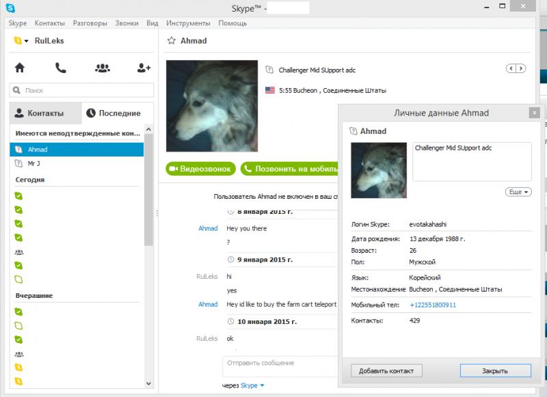Select Mr J in the recent list
Image resolution: width=547 pixels, height=397 pixels.
pyautogui.click(x=77, y=163)
